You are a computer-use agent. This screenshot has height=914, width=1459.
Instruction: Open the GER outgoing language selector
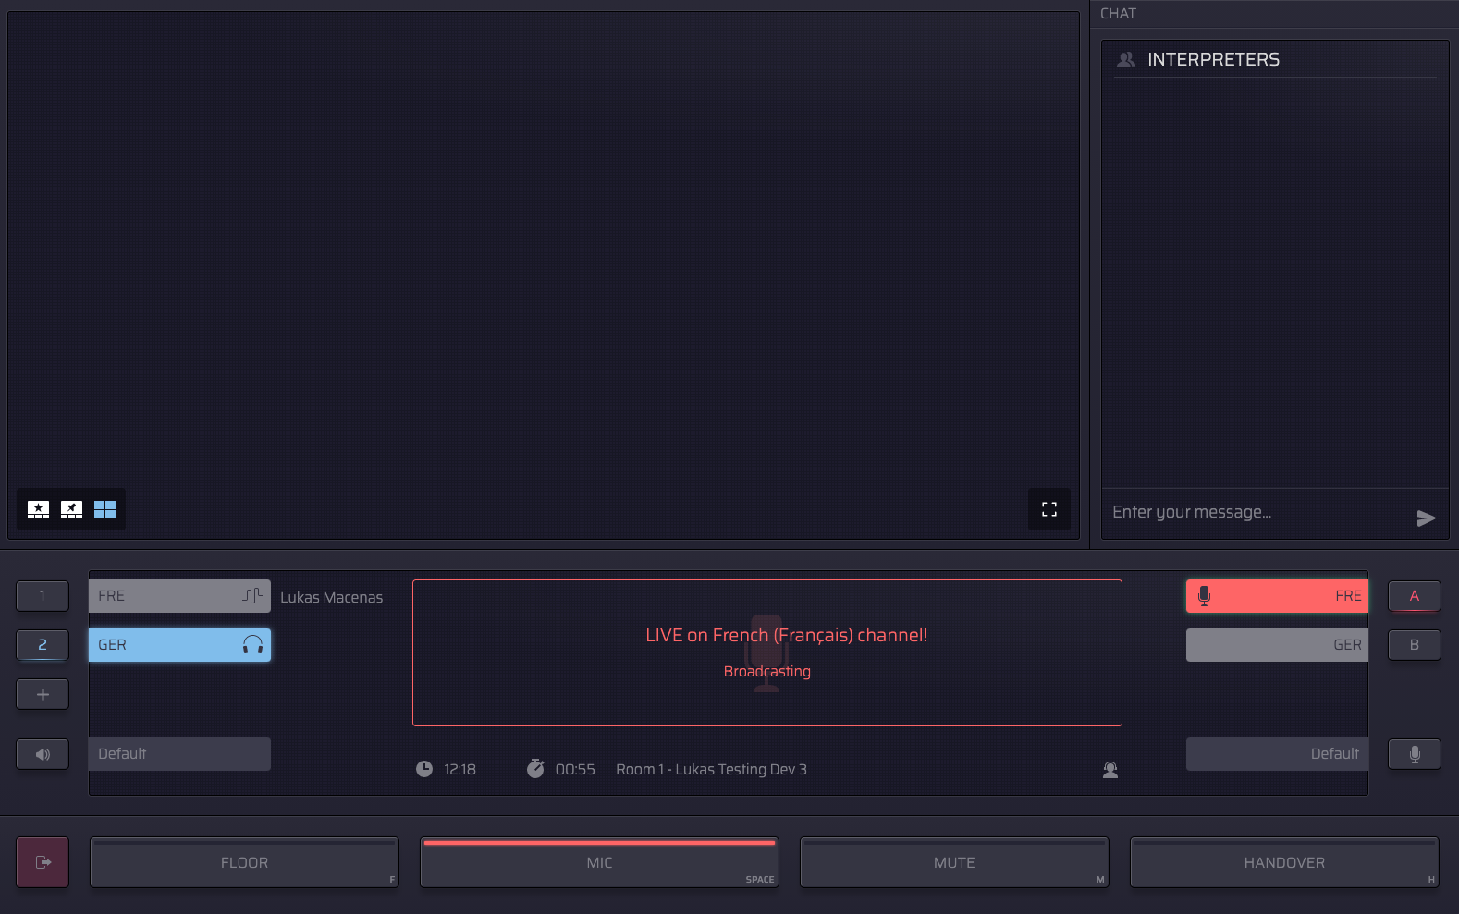(1277, 645)
